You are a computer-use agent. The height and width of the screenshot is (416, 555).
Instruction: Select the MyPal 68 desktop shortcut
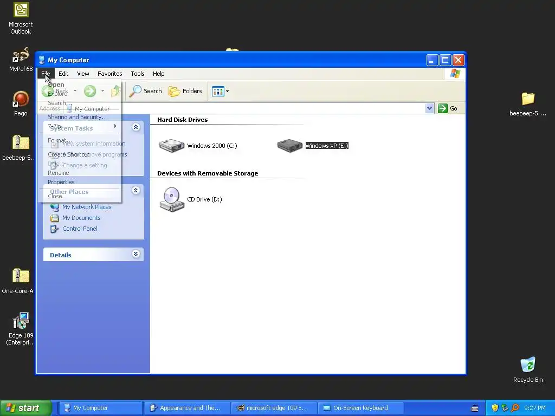coord(21,60)
